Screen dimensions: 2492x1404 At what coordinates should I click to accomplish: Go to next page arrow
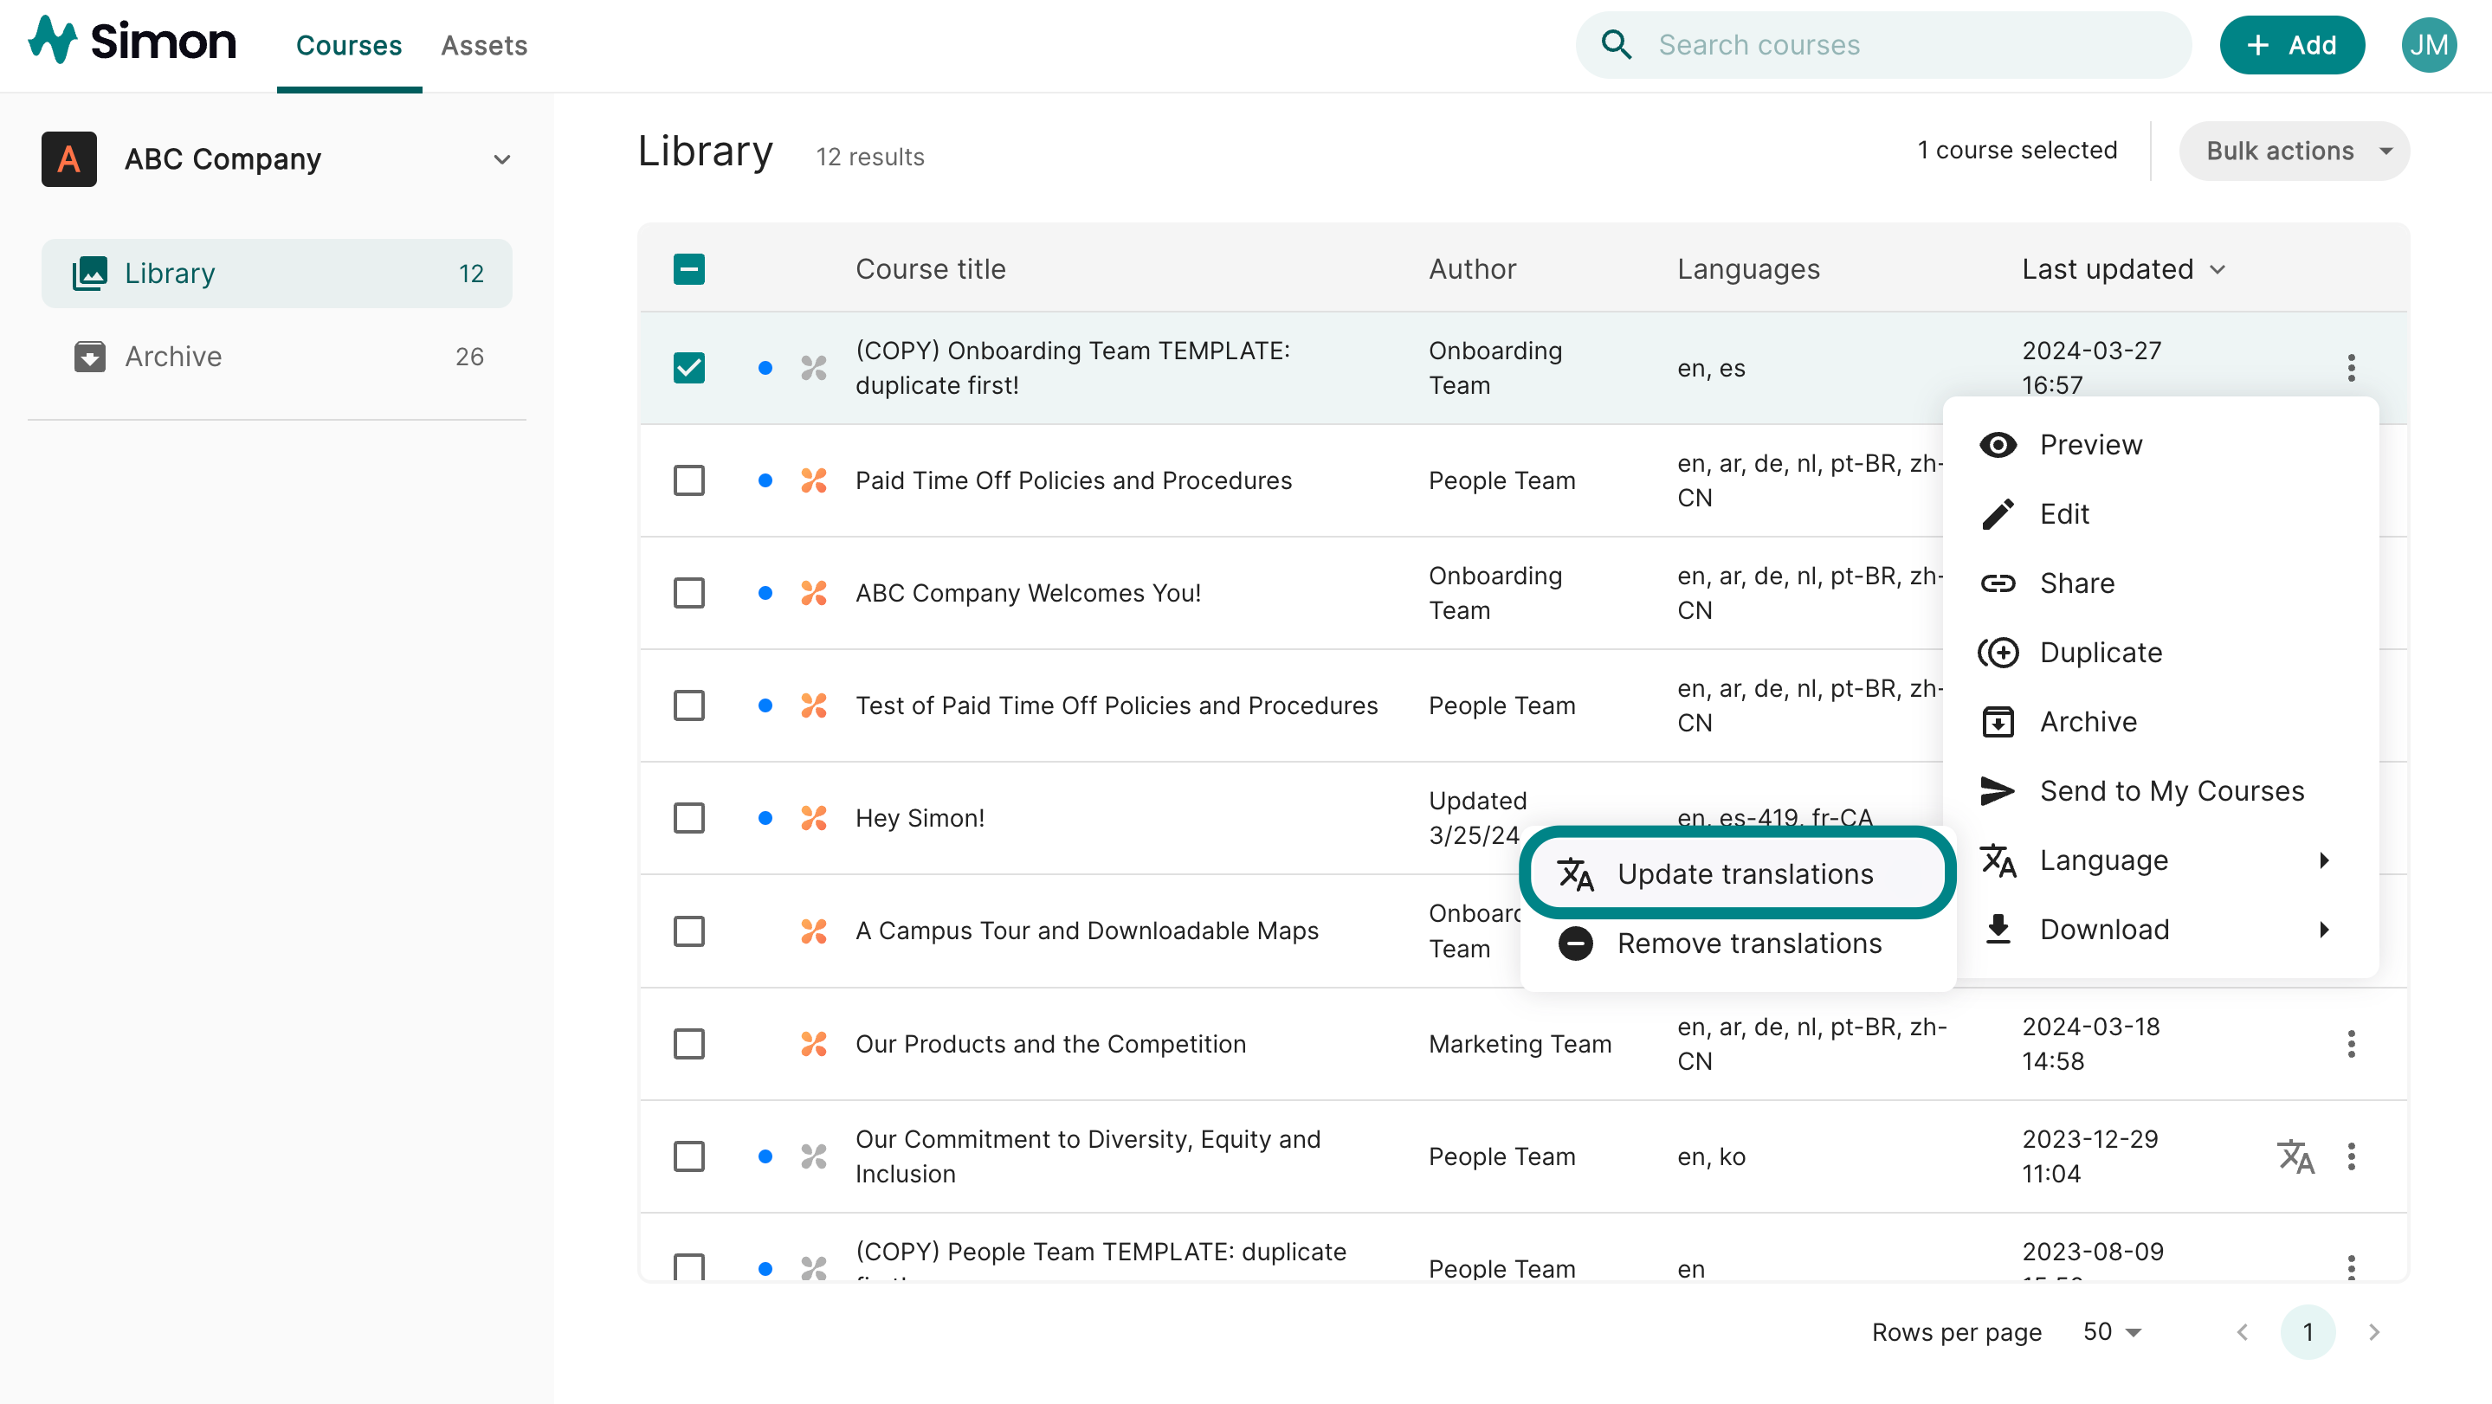coord(2374,1332)
